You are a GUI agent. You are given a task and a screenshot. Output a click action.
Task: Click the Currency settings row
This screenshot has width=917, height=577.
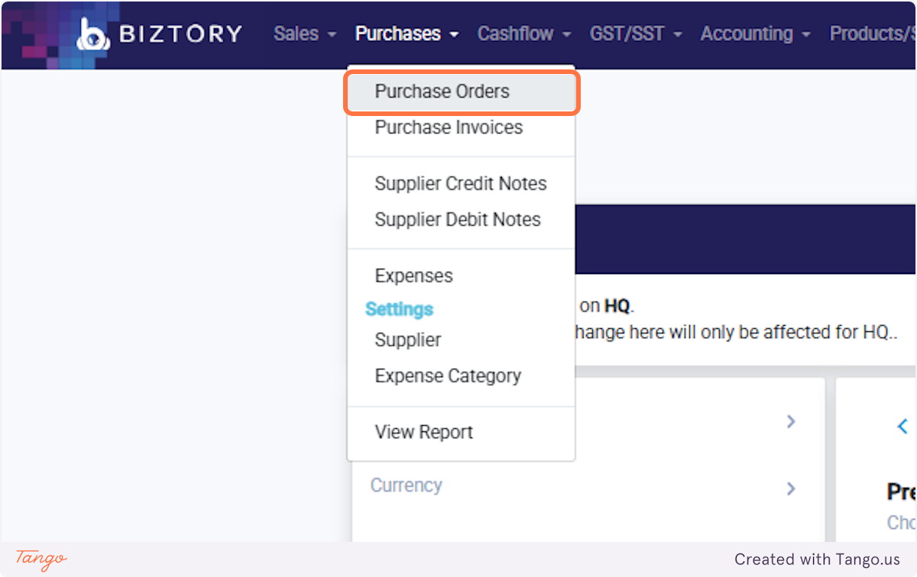(x=588, y=486)
